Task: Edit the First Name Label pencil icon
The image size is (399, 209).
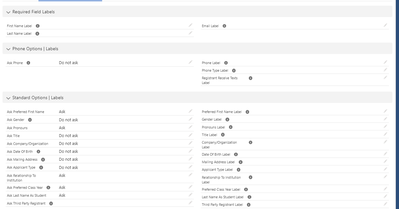Action: point(190,25)
